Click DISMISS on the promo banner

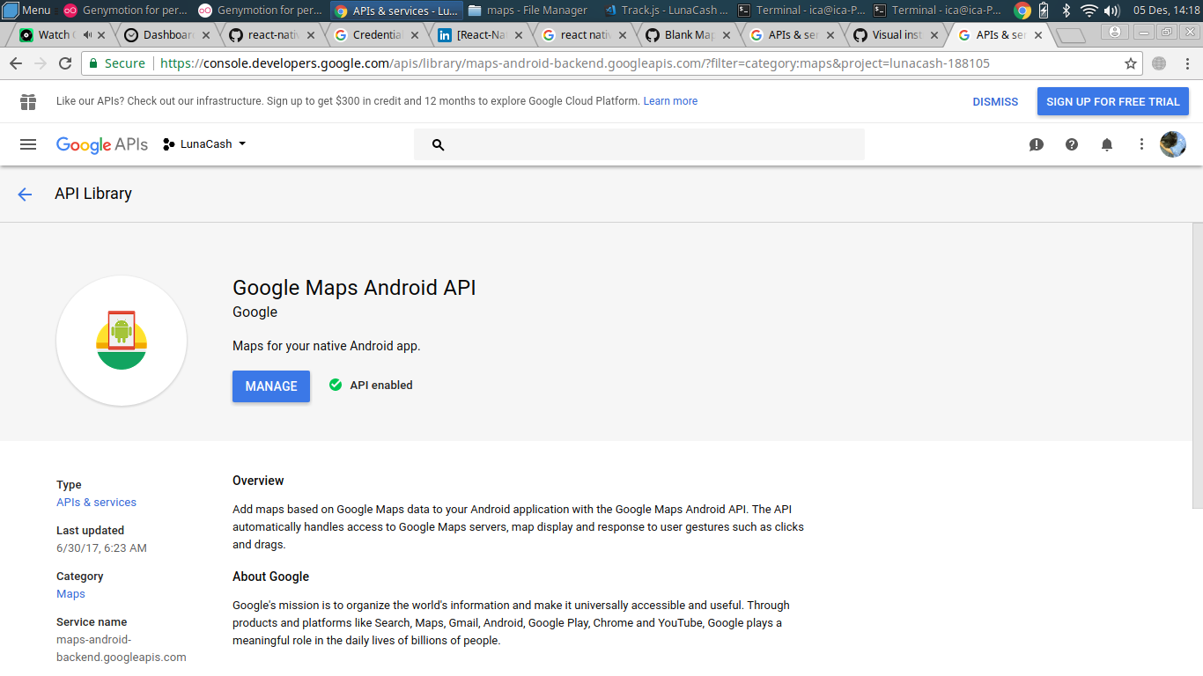point(995,102)
